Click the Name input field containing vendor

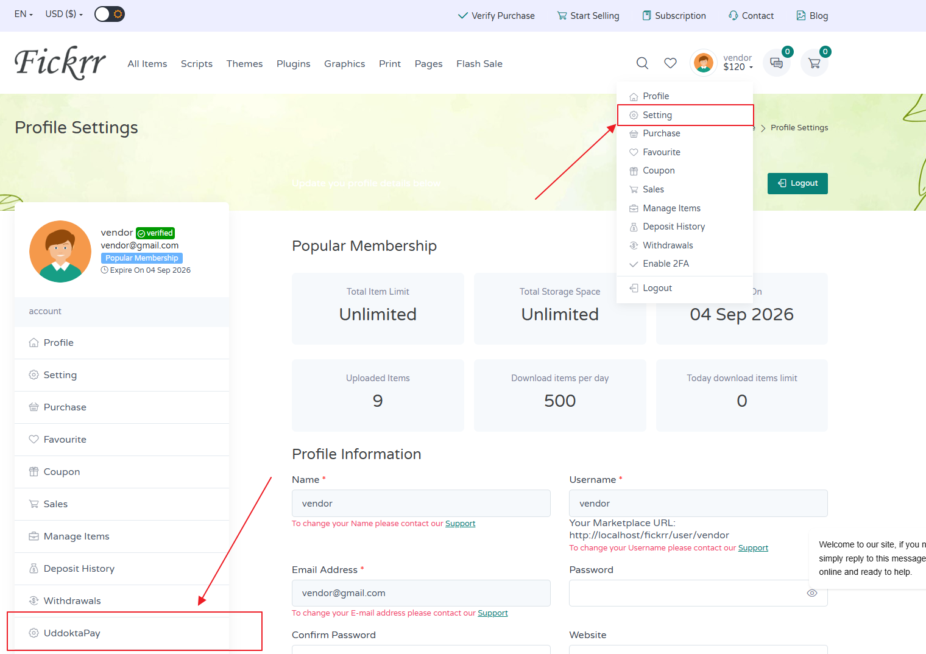click(x=420, y=503)
